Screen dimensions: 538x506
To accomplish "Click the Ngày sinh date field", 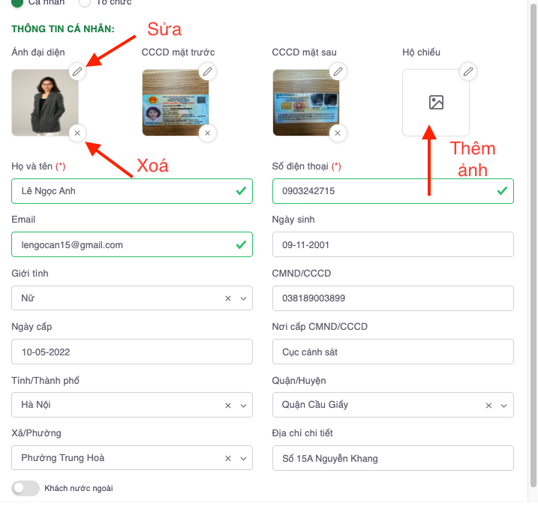I will 392,245.
